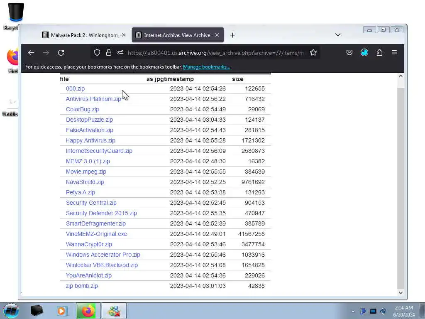Viewport: 425px width, 319px height.
Task: Open Windows Accelerator Pro.zip link
Action: click(x=103, y=255)
